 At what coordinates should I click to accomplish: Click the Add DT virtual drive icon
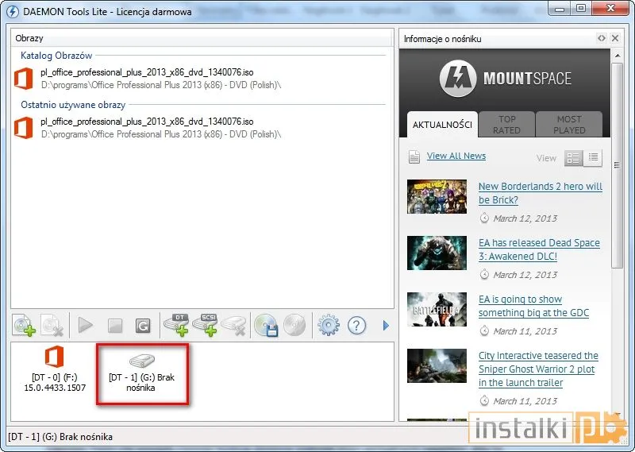176,325
